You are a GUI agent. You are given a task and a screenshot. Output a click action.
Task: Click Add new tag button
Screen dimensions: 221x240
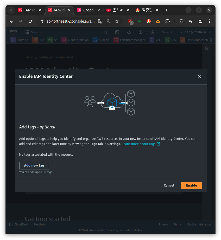(34, 166)
